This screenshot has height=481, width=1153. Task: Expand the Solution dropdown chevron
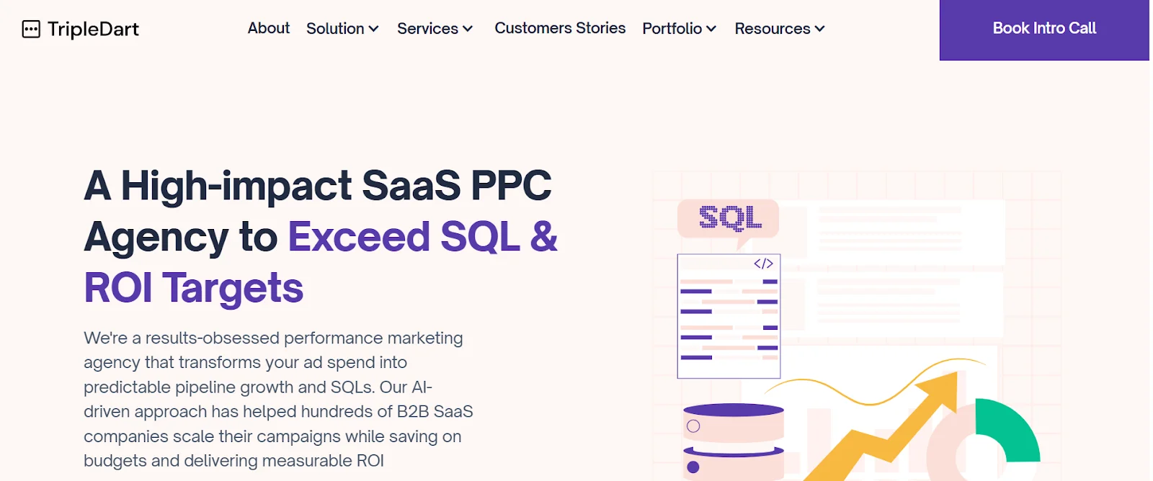pyautogui.click(x=373, y=29)
